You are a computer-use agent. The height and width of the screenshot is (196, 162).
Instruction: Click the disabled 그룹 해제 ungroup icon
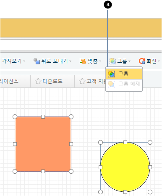(x=111, y=84)
